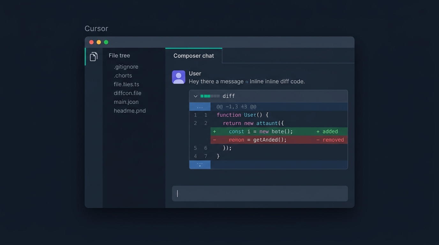Click the diff change-size bar indicator
The width and height of the screenshot is (439, 245).
click(x=210, y=96)
